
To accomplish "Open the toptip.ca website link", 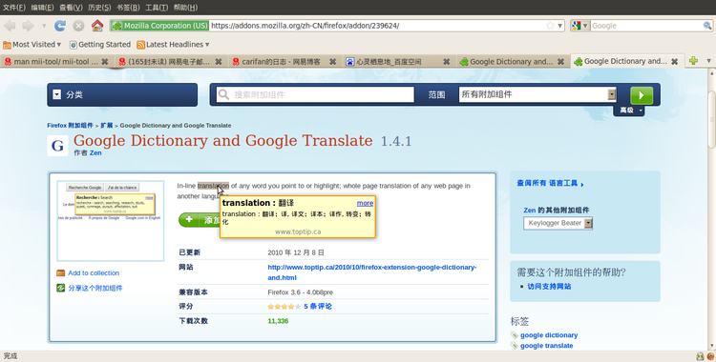I will 371,272.
